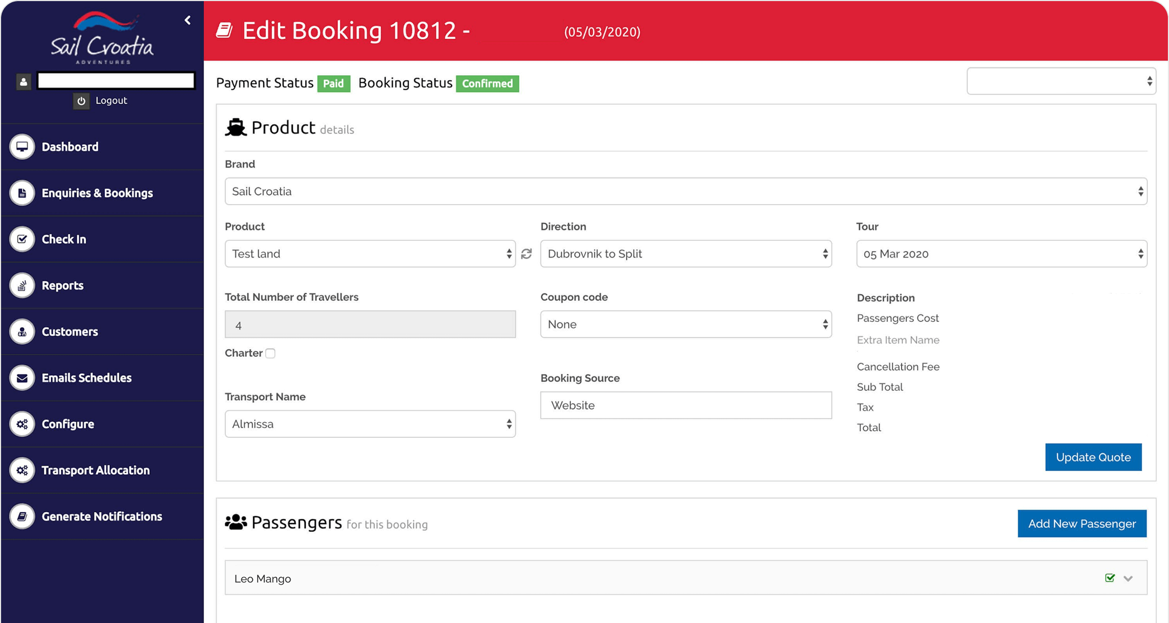Click the Sail Croatia Adventures logo
The width and height of the screenshot is (1169, 623).
[x=103, y=38]
